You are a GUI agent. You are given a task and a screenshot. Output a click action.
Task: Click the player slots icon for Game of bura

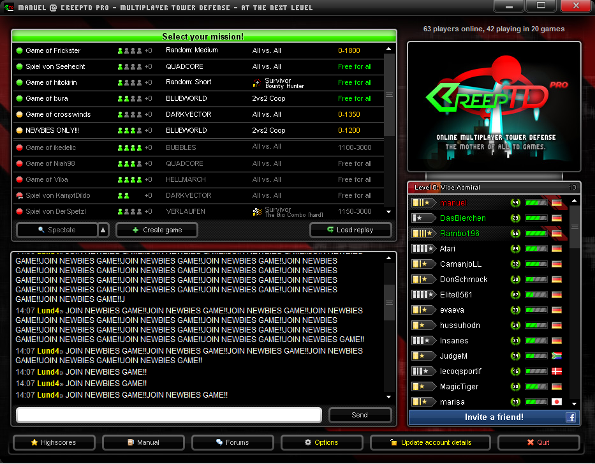[x=129, y=99]
